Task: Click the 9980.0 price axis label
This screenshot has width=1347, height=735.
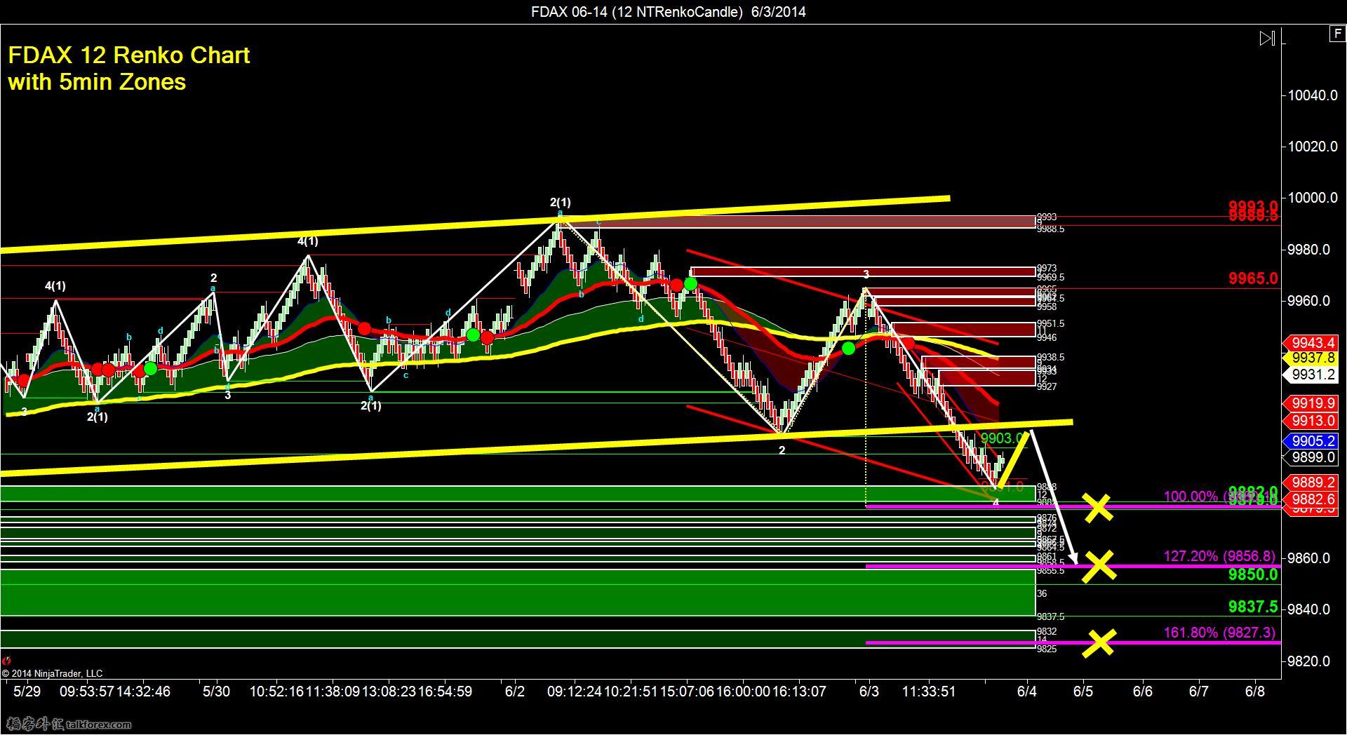Action: pos(1309,250)
